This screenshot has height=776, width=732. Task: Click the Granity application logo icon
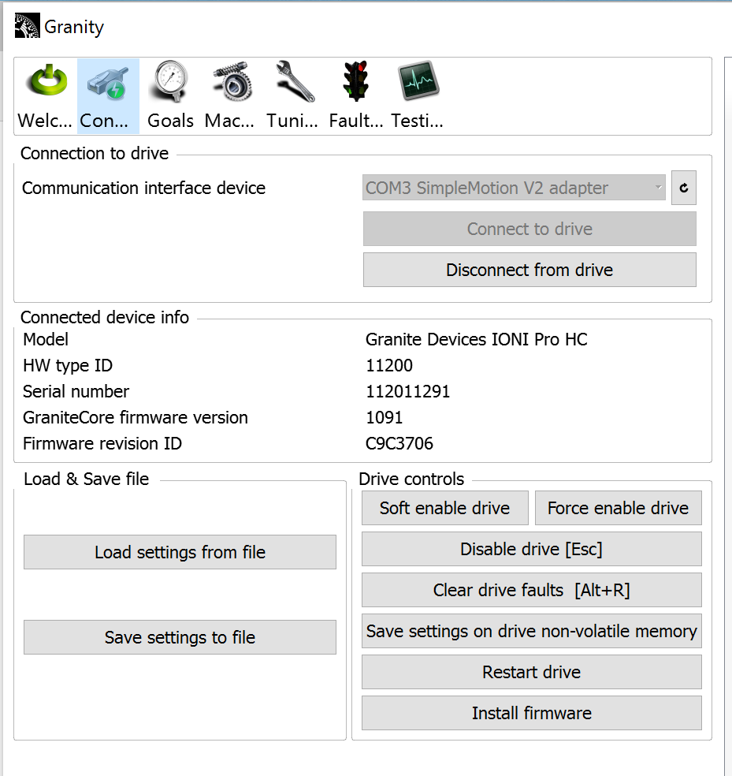coord(28,26)
